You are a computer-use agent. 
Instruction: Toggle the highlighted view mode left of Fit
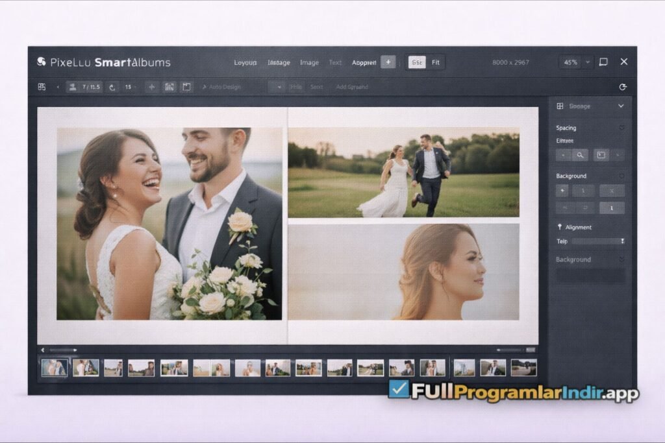tap(417, 62)
